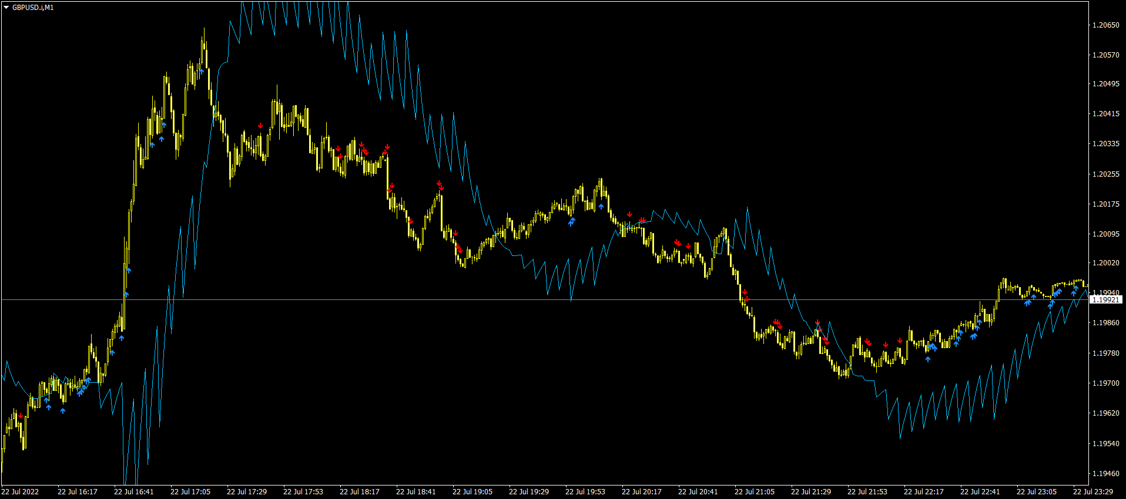Screen dimensions: 1126x499
Task: Click the 1.20255 price axis label
Action: pyautogui.click(x=1106, y=174)
